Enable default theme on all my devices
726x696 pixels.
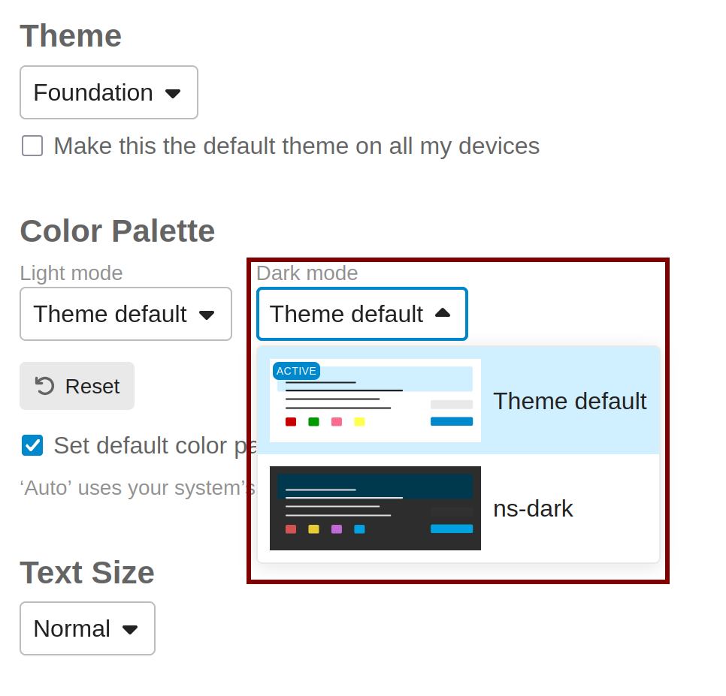pos(32,146)
